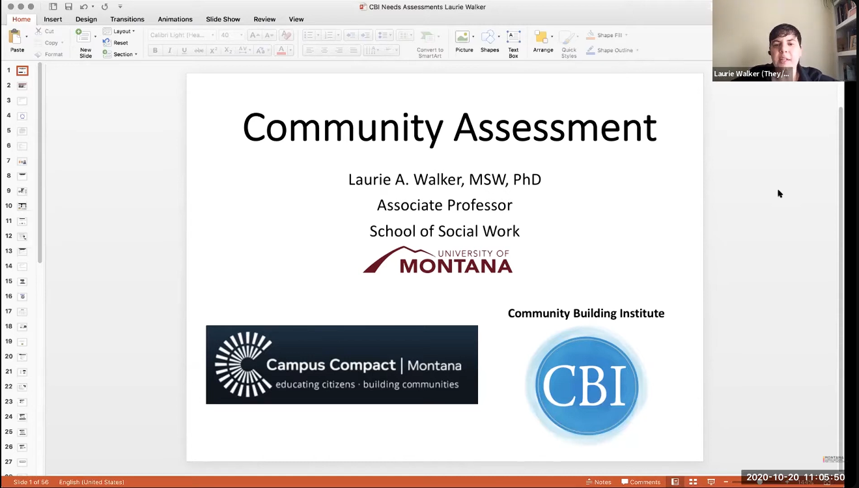Open the Shape Fill dropdown
Screen dimensions: 859x488
coord(608,35)
